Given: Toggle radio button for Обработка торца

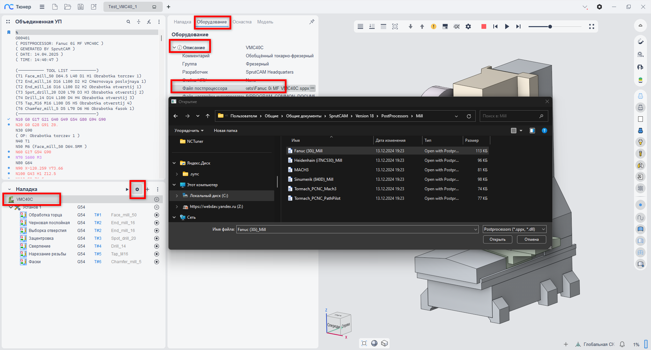Looking at the screenshot, I should point(157,215).
